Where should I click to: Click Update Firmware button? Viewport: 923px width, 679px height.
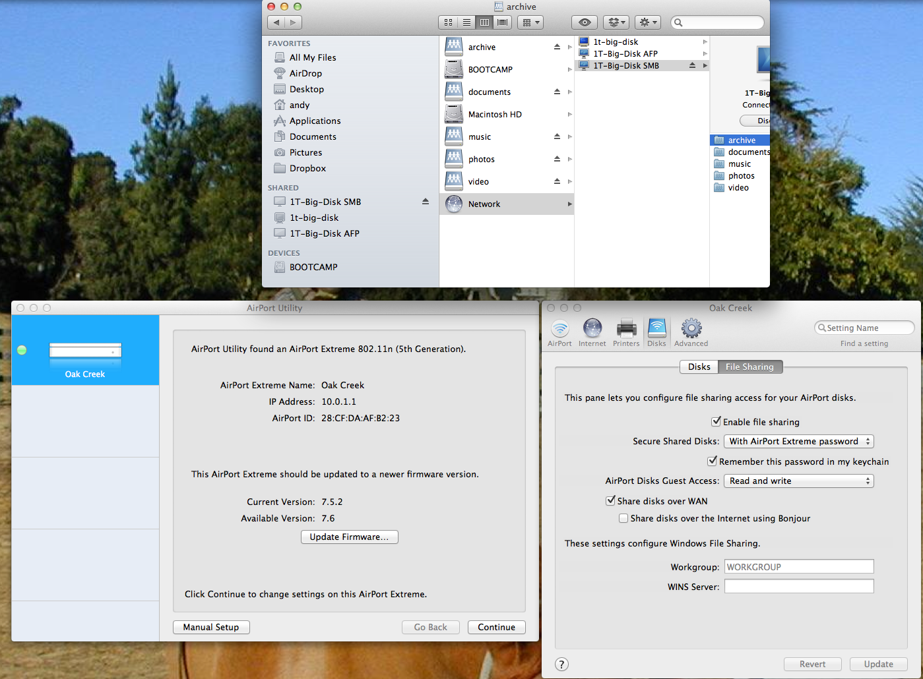pos(350,537)
